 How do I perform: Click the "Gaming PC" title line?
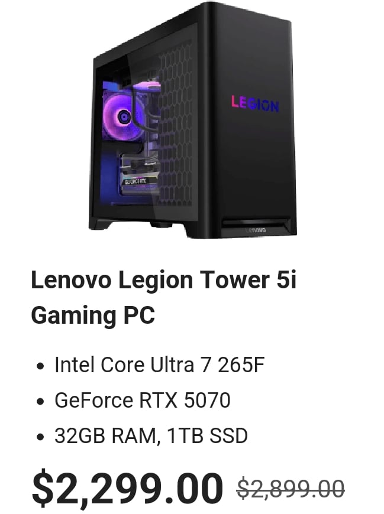tap(93, 315)
